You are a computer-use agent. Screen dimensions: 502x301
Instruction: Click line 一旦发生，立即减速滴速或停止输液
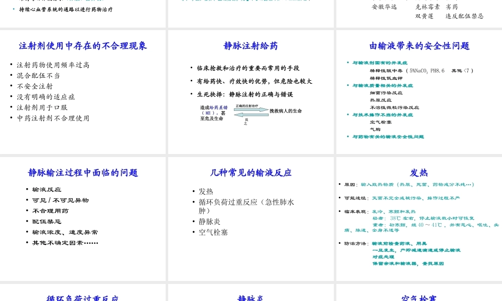point(416,250)
